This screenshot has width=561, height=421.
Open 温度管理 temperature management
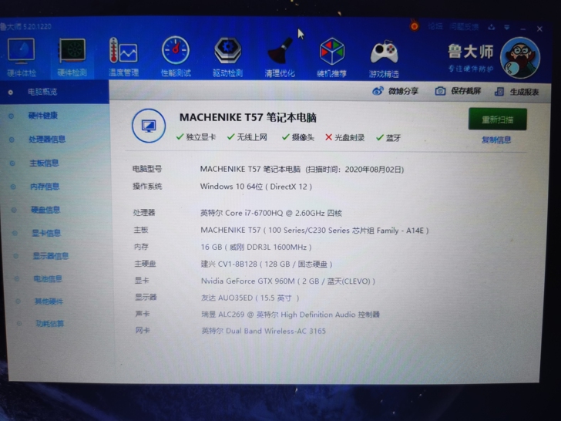(123, 57)
